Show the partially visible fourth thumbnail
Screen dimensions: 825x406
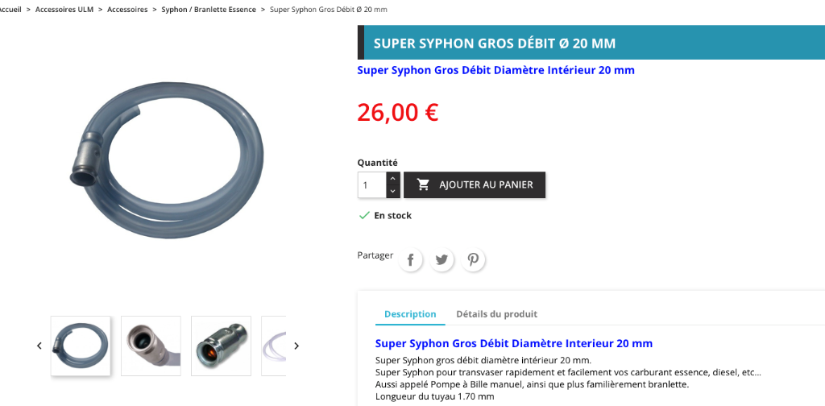coord(274,346)
